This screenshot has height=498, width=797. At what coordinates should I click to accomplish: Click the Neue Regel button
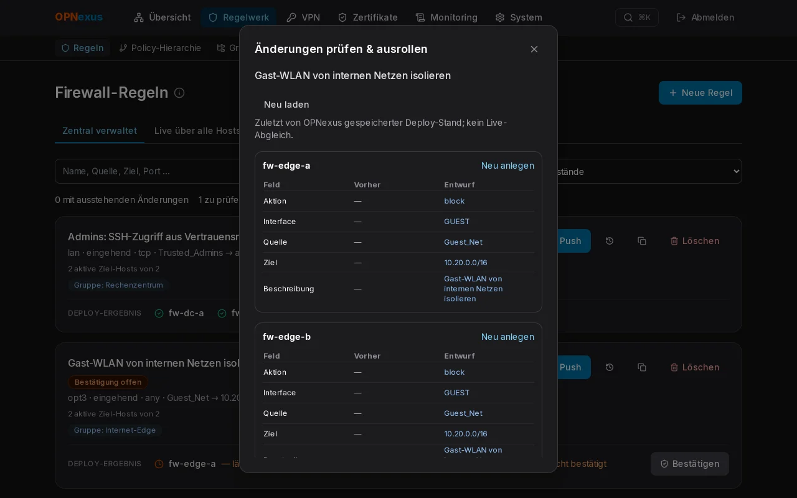tap(700, 93)
